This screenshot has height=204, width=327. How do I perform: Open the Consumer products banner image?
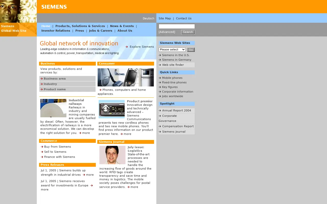tap(126, 77)
